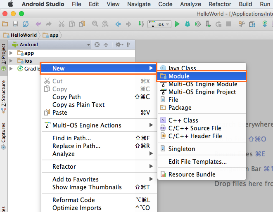This screenshot has width=273, height=212.
Task: Click the Stop square icon
Action: coord(229,24)
